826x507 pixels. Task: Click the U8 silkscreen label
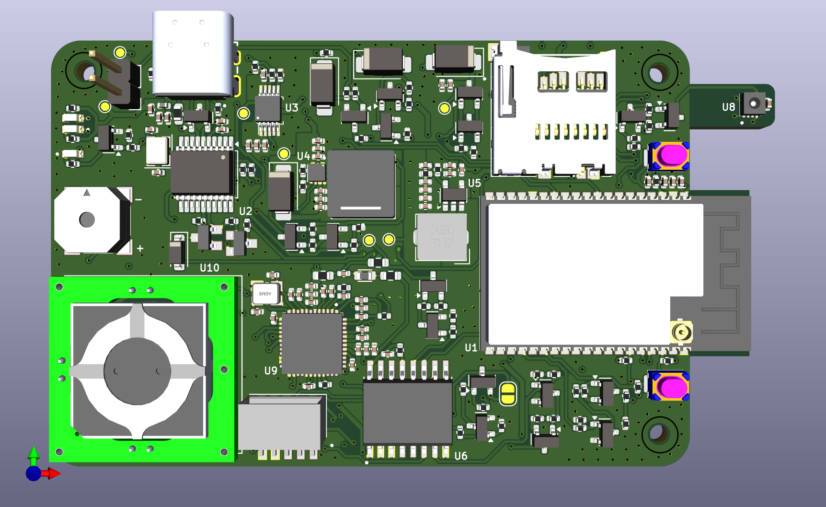click(x=728, y=107)
